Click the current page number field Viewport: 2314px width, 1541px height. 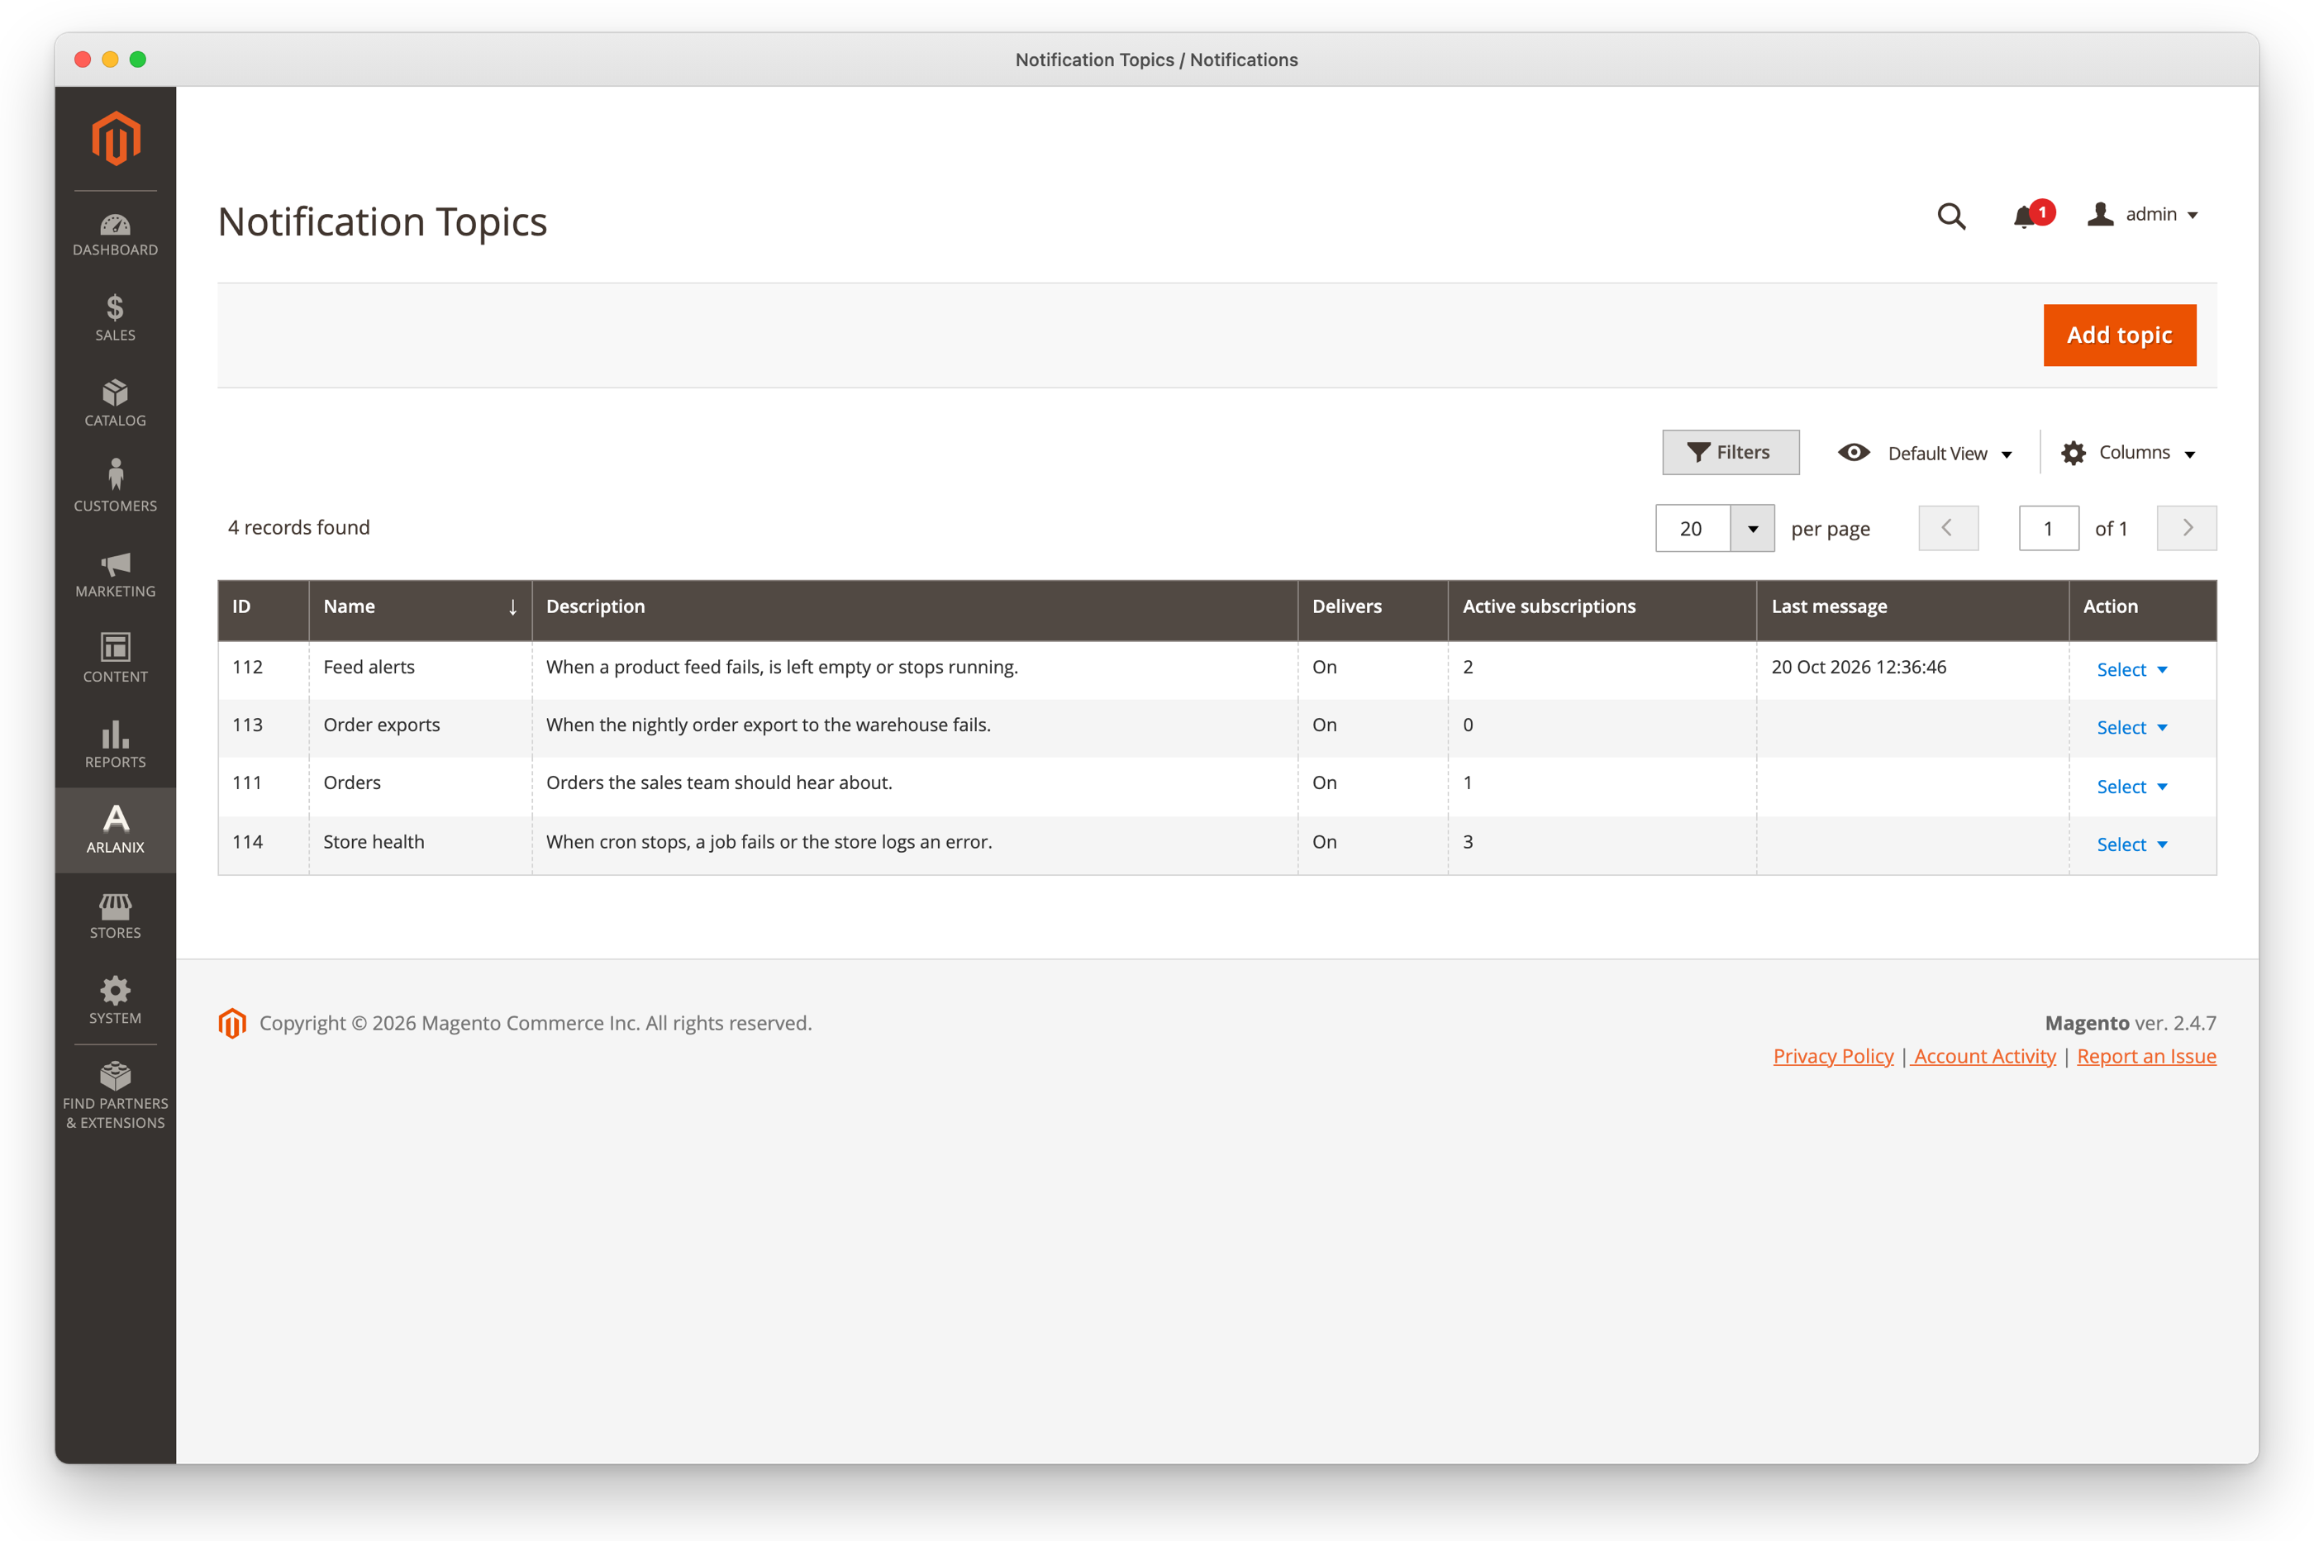coord(2049,529)
